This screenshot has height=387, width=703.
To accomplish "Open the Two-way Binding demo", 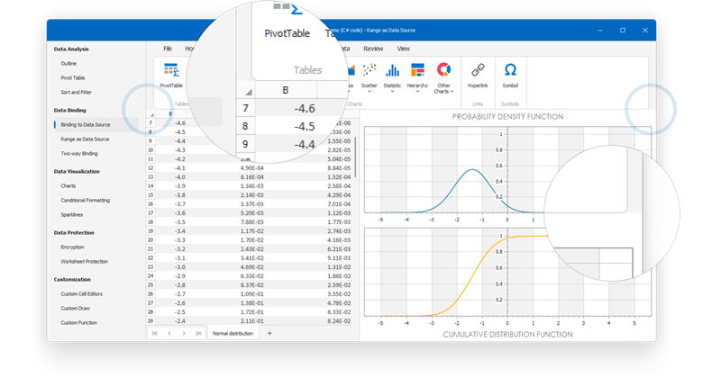I will (x=79, y=153).
